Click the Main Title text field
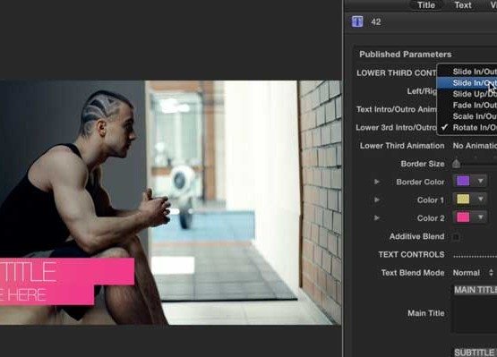The width and height of the screenshot is (497, 357). tap(475, 310)
